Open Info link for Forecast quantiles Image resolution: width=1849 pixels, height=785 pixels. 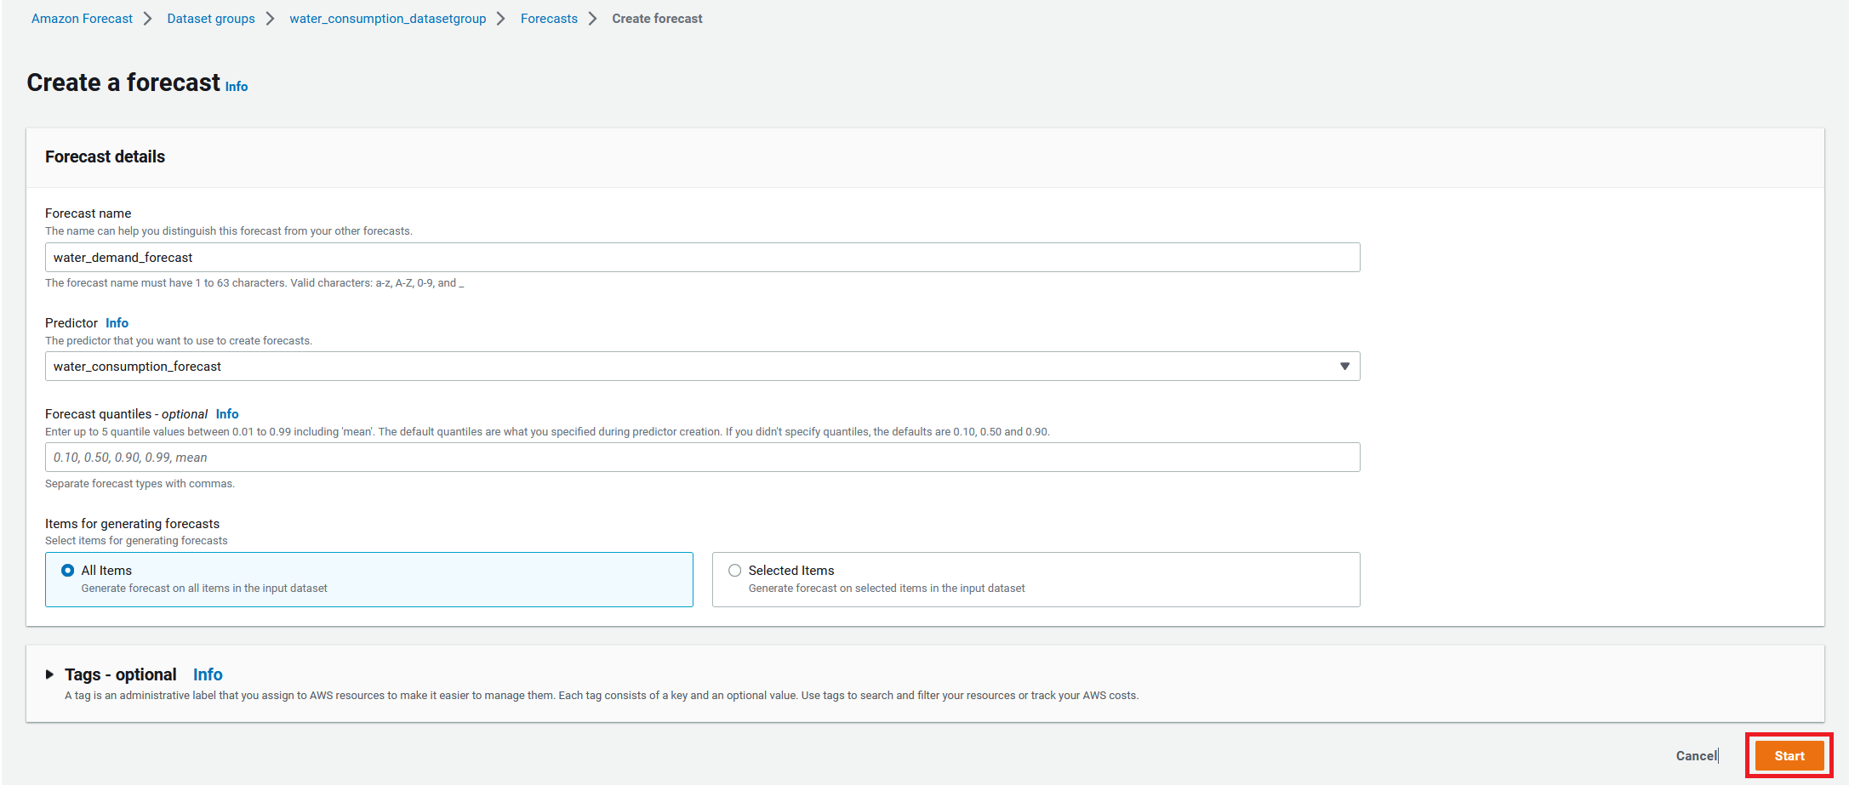pos(227,414)
